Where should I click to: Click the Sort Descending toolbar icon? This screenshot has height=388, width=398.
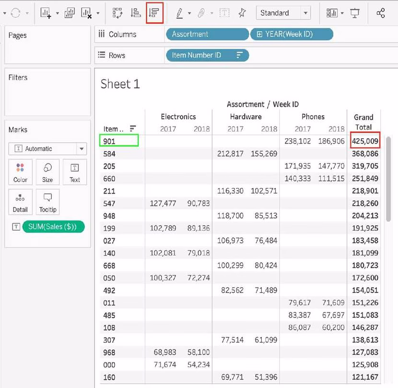(154, 13)
